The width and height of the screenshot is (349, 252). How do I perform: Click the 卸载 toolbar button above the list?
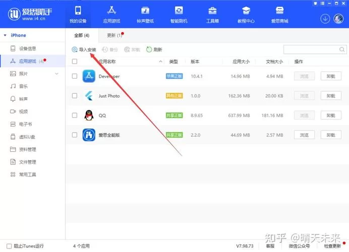coord(132,49)
